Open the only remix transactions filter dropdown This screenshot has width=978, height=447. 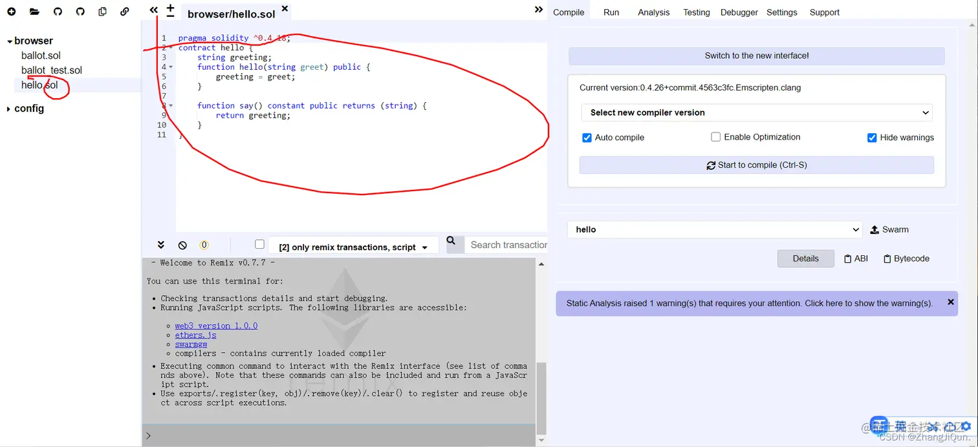[x=353, y=247]
